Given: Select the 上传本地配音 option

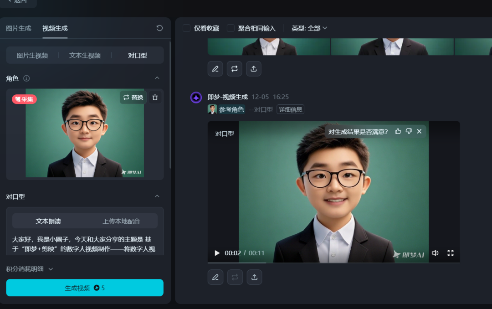Looking at the screenshot, I should click(x=121, y=221).
